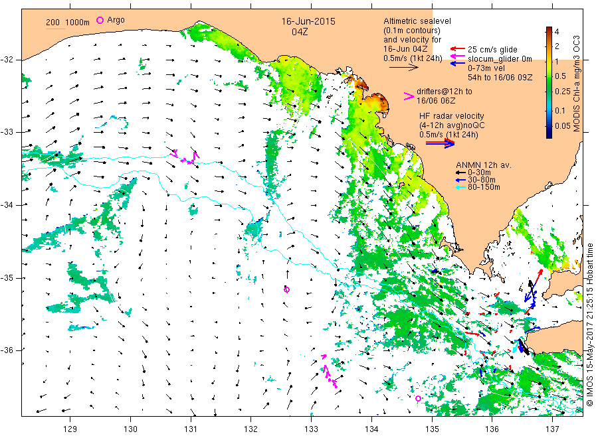Click the latitude tick label -36
The width and height of the screenshot is (598, 438).
(7, 350)
